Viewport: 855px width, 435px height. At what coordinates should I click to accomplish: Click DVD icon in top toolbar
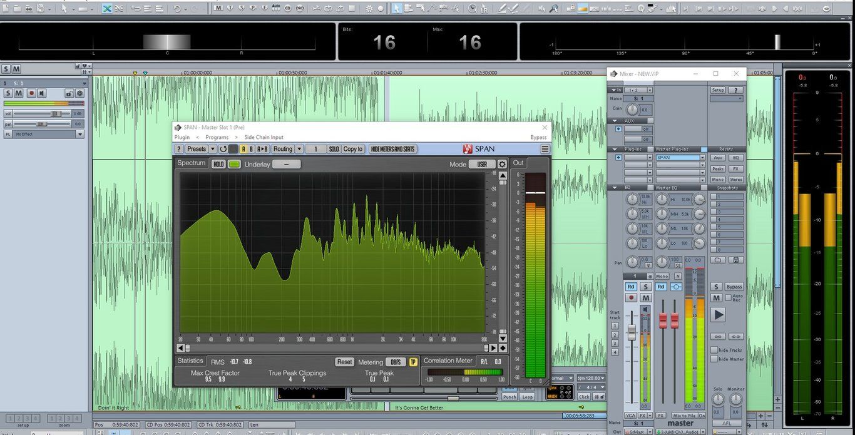coord(300,9)
